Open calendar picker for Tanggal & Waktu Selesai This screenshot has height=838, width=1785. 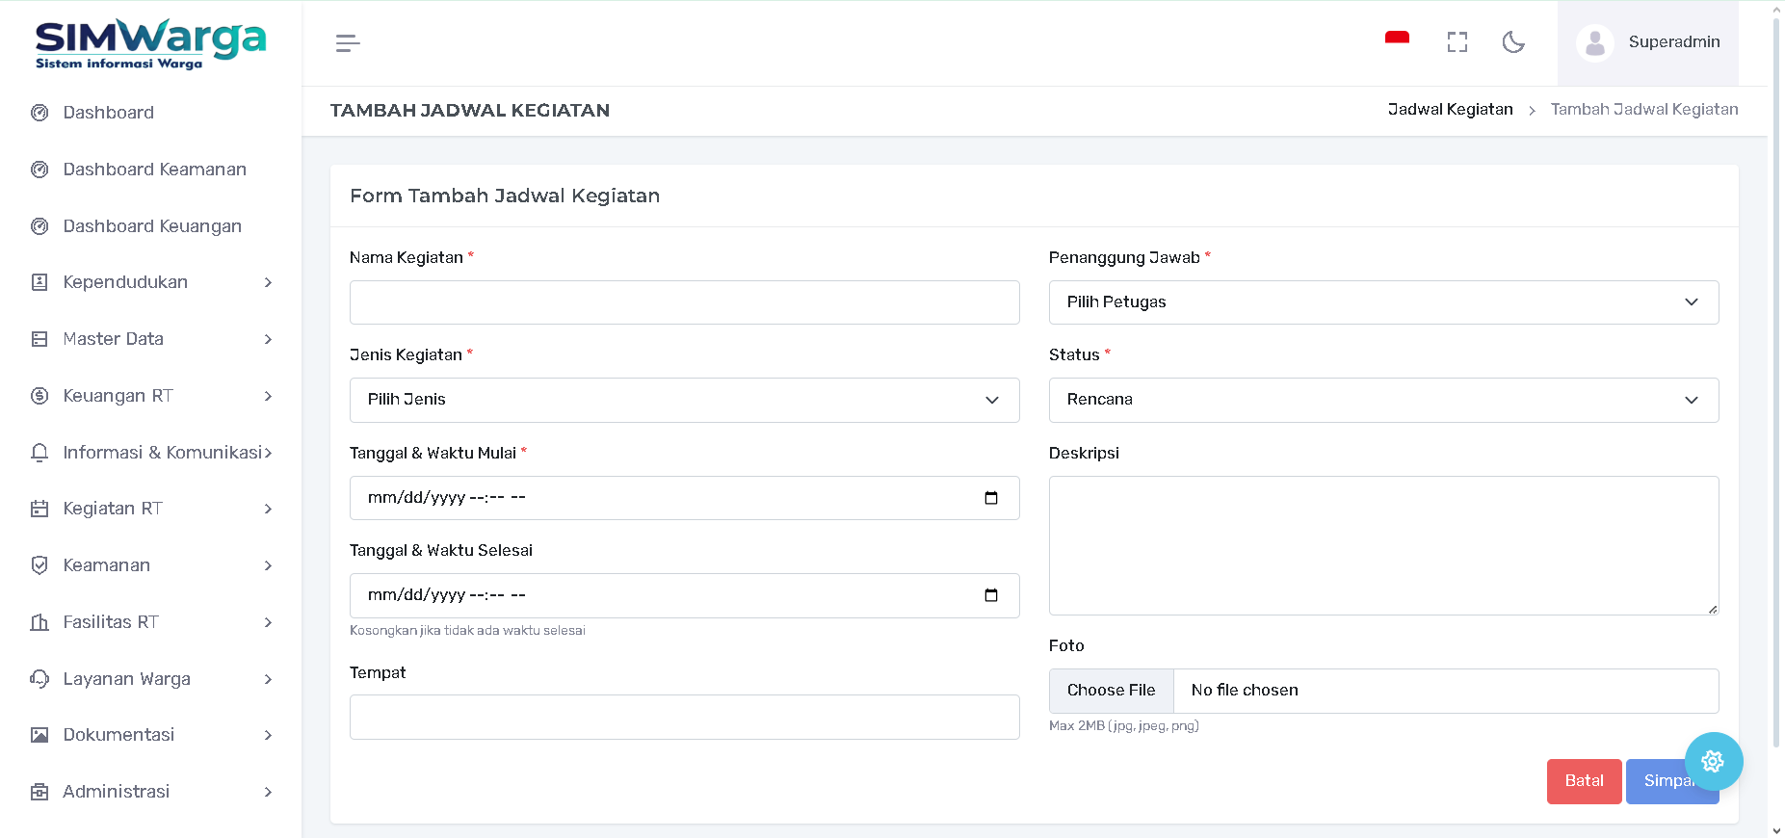(990, 595)
